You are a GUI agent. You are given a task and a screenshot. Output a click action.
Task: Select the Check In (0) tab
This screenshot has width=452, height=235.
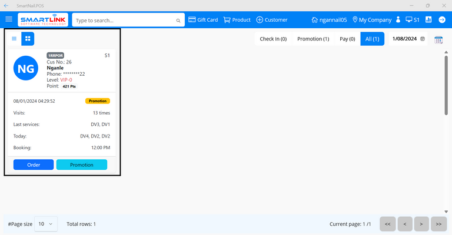273,39
